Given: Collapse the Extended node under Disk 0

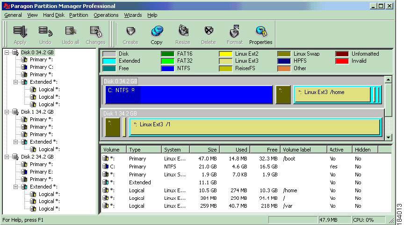Looking at the screenshot, I should pos(16,82).
